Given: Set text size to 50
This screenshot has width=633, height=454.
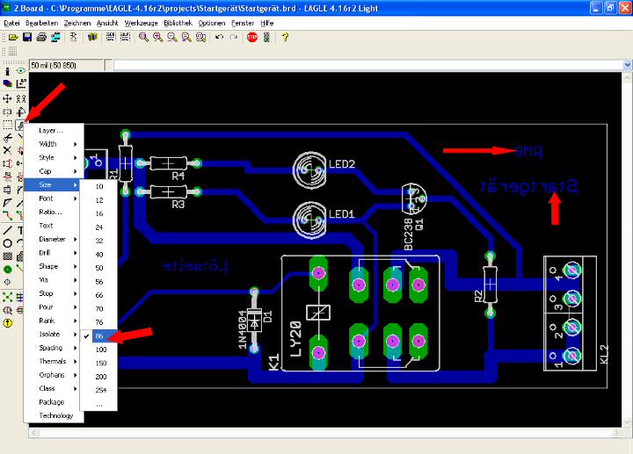Looking at the screenshot, I should (x=99, y=267).
